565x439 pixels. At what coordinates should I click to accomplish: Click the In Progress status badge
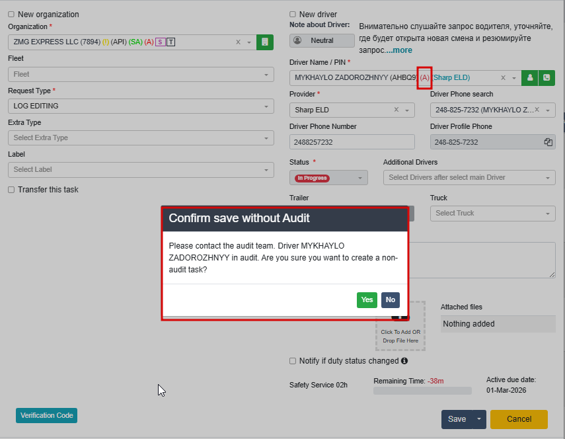(312, 178)
